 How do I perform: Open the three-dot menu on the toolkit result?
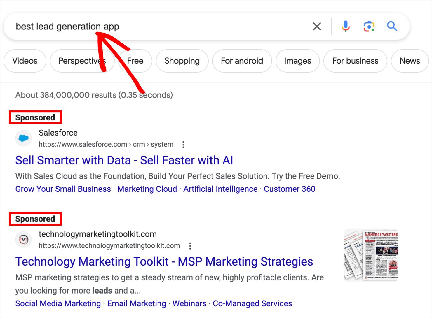pos(190,246)
